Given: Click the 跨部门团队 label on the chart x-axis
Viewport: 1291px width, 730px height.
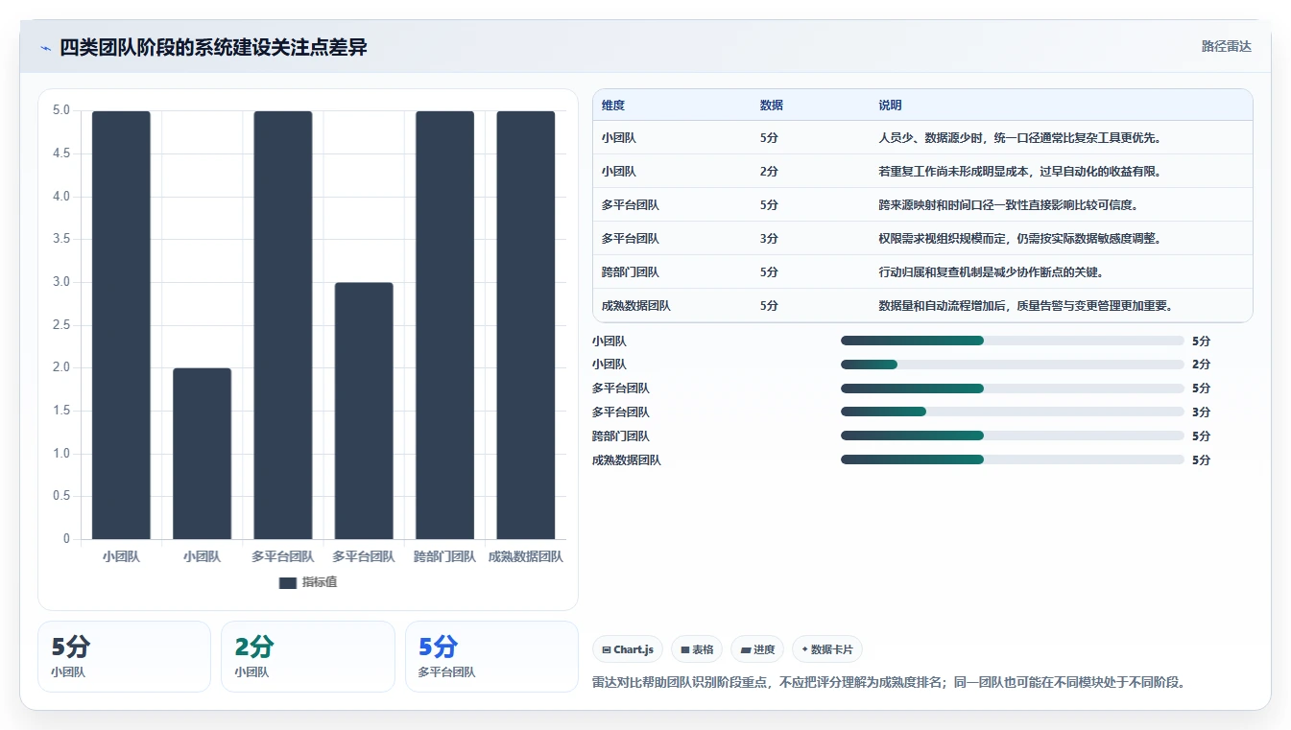Looking at the screenshot, I should click(444, 556).
